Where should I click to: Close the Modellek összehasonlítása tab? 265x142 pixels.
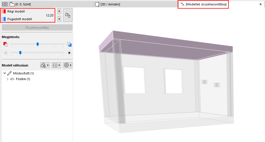pos(260,4)
